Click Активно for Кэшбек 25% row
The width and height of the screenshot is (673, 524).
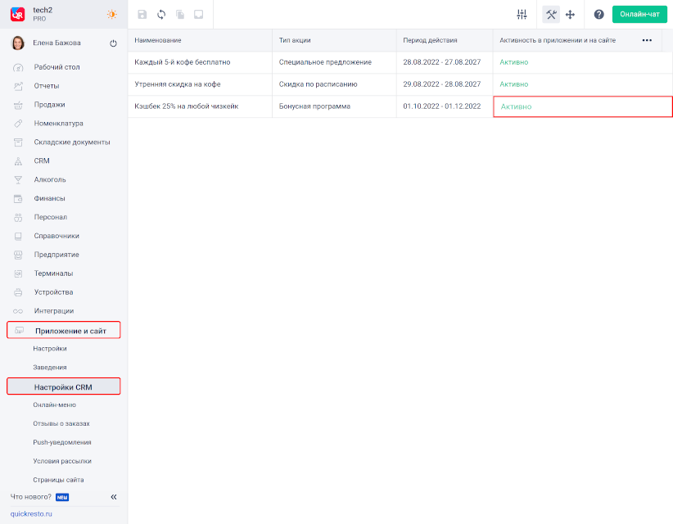coord(516,107)
